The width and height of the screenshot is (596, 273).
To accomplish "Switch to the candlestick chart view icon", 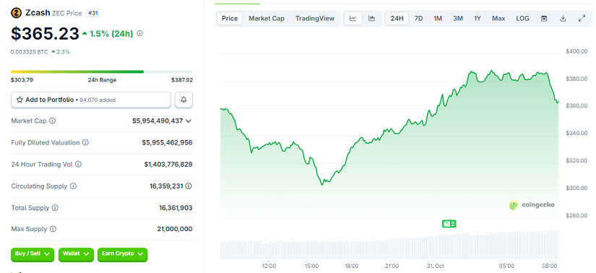I will (372, 18).
